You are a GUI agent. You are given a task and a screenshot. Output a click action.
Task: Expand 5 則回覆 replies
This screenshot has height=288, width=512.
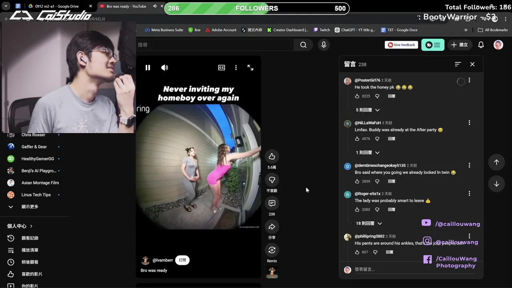(x=368, y=110)
